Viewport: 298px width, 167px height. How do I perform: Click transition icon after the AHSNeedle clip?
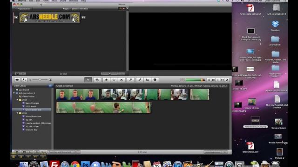[x=83, y=18]
